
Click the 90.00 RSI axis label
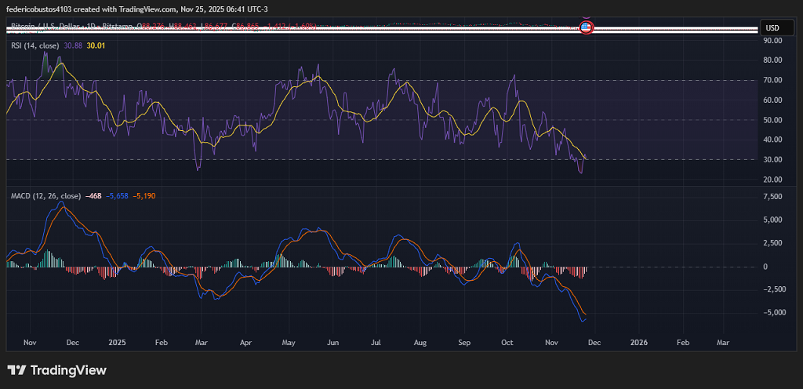(x=772, y=40)
